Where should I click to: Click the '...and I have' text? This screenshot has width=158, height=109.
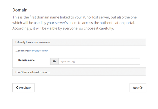click(22, 51)
